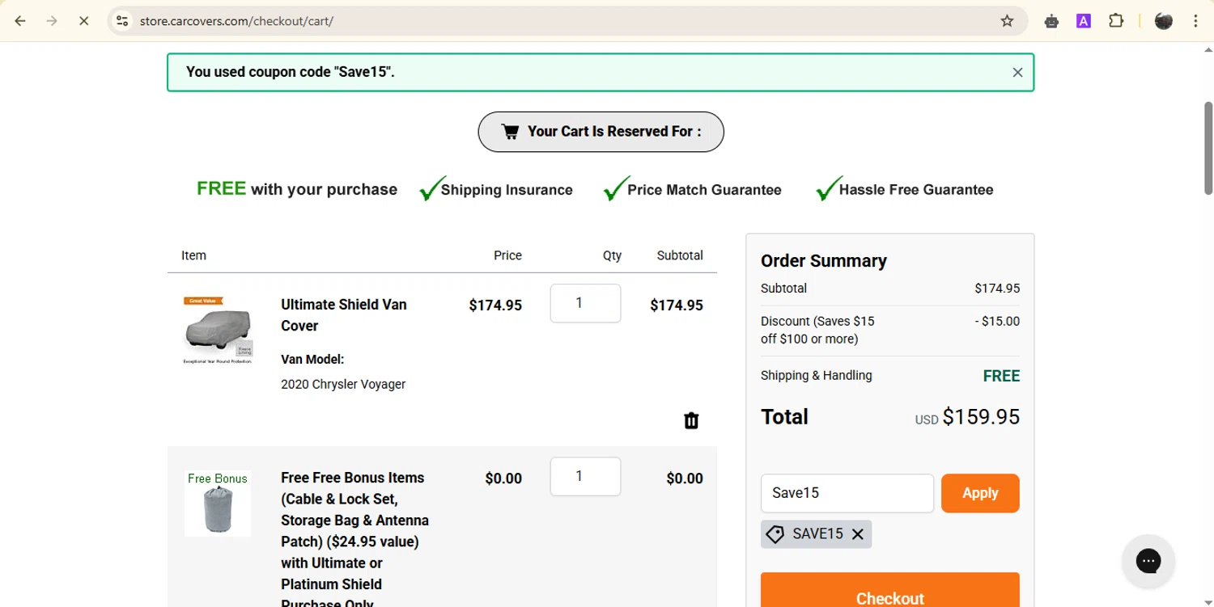Click the green FREE shipping value
This screenshot has height=607, width=1214.
point(1001,376)
